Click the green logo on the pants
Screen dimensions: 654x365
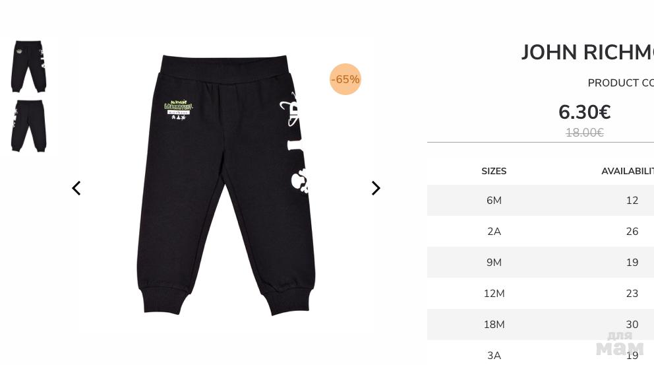coord(179,110)
